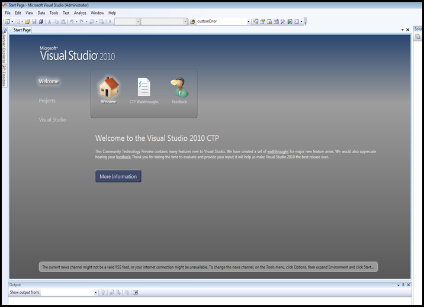Click the Copy toolbar icon
The height and width of the screenshot is (307, 424).
(x=56, y=21)
